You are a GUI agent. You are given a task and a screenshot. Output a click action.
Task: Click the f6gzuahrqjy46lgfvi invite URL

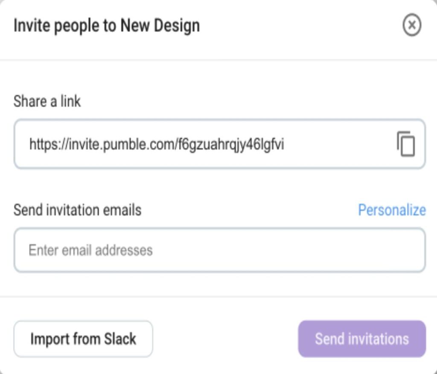pos(157,144)
